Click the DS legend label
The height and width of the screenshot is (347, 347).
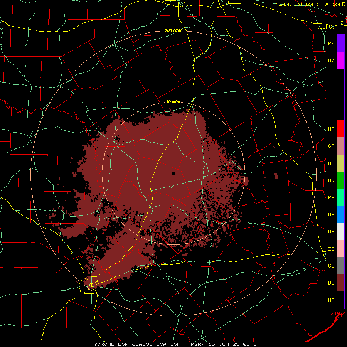331,232
